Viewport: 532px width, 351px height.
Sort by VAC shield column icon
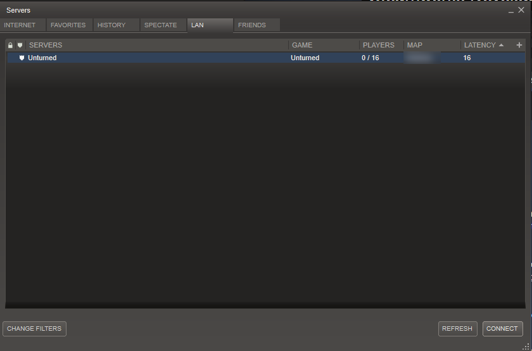click(20, 45)
